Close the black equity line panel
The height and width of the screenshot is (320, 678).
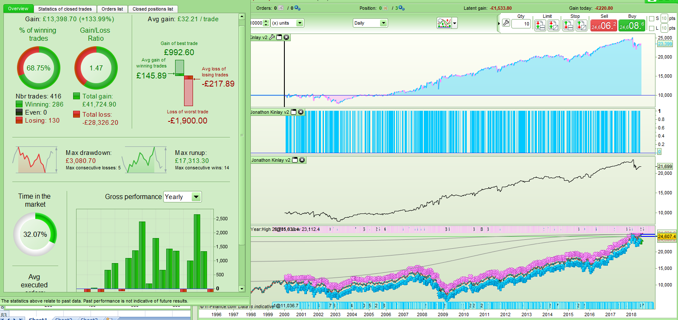coord(302,160)
